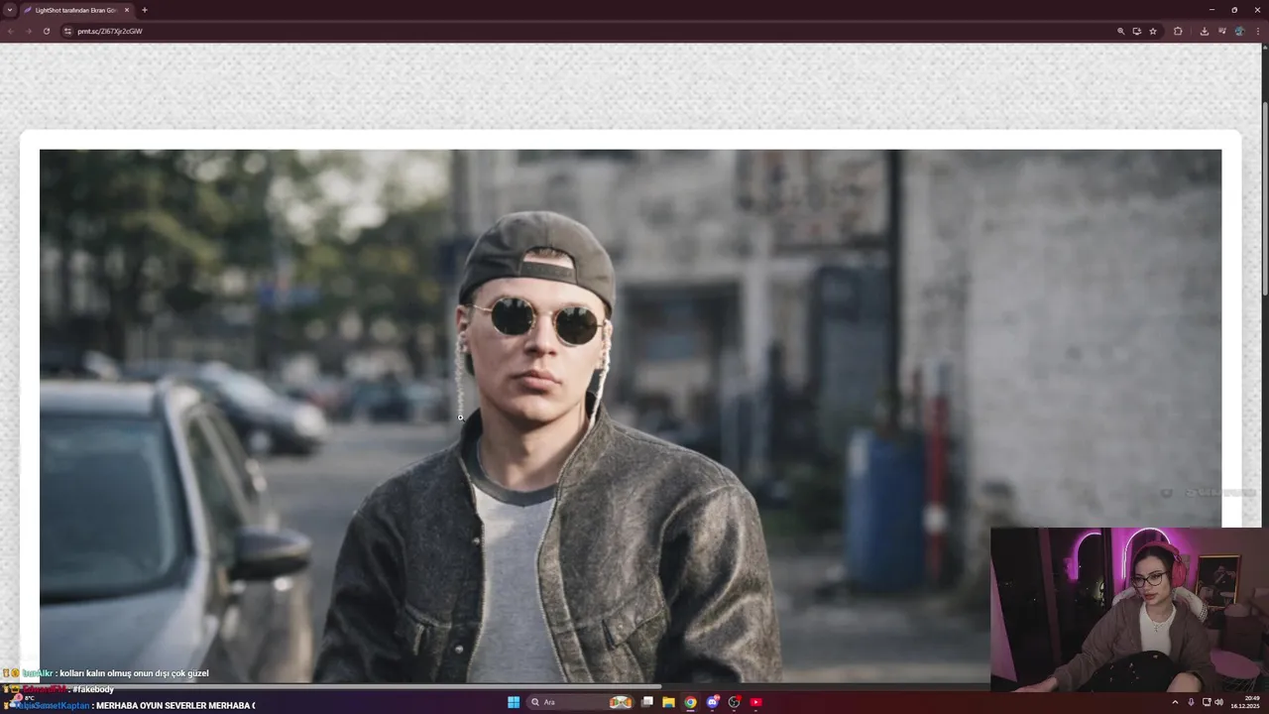Open the Chrome profile avatar
This screenshot has width=1269, height=714.
pos(1239,31)
